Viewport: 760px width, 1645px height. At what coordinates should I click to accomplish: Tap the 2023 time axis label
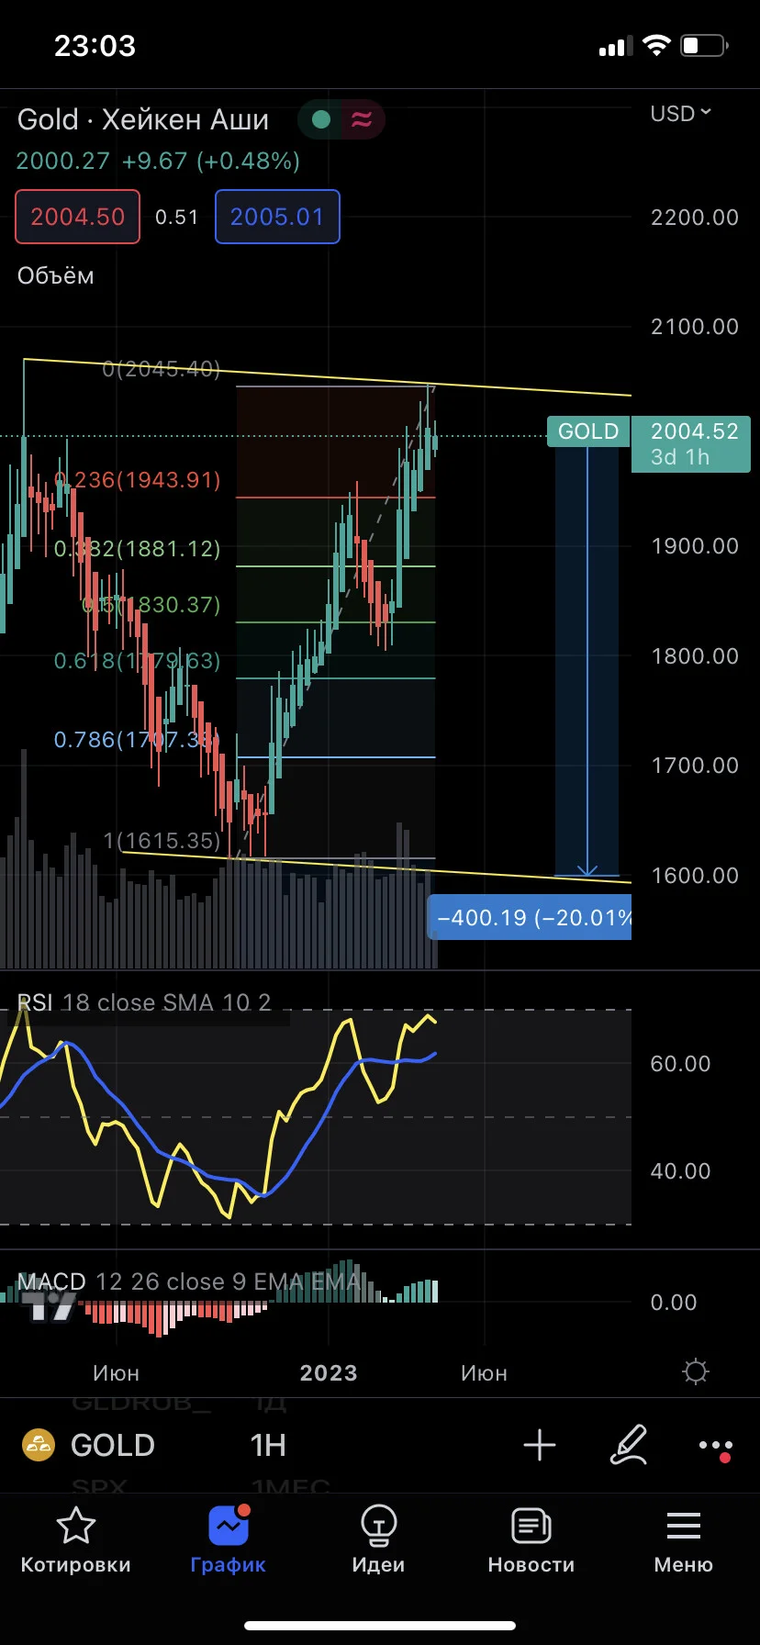pos(329,1373)
